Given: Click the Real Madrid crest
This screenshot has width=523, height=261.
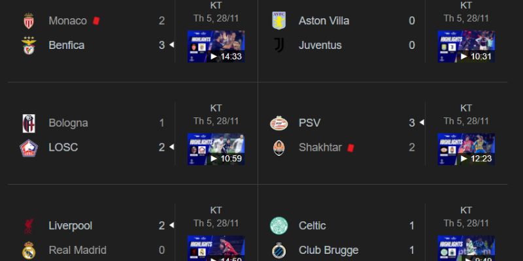Looking at the screenshot, I should 29,251.
